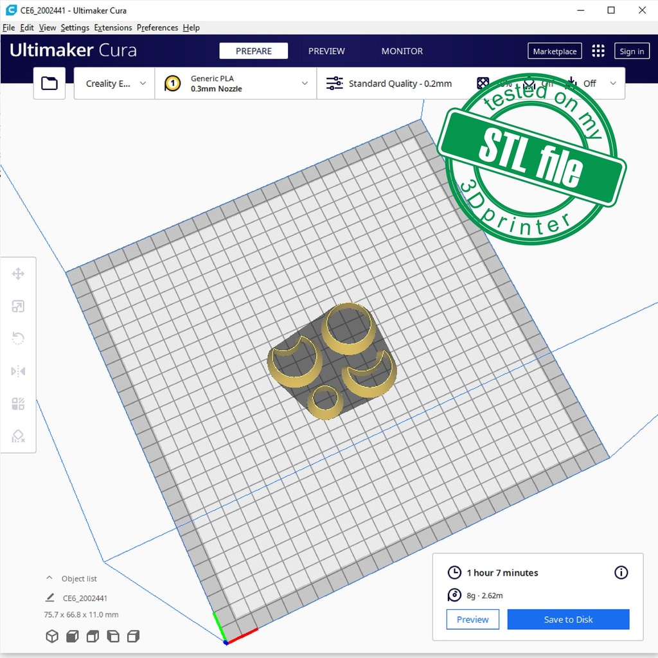Select the Rotate tool in left toolbar
Viewport: 658px width, 658px height.
(x=18, y=339)
